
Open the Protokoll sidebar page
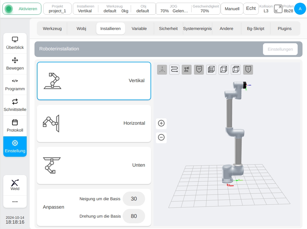[15, 126]
